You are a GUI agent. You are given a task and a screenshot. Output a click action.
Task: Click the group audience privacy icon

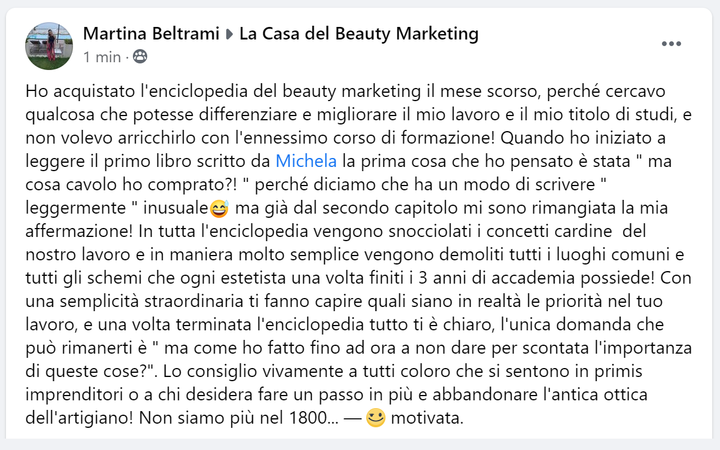140,57
